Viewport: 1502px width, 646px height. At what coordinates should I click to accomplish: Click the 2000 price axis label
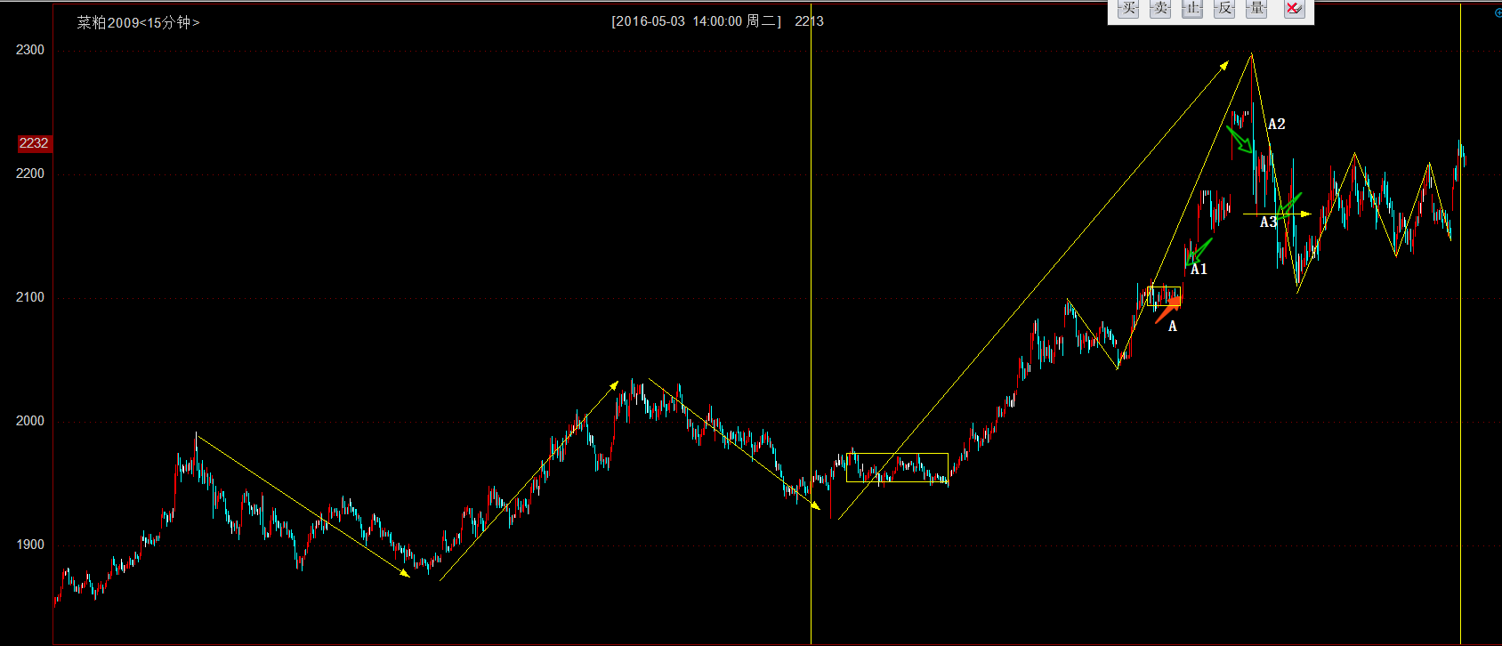point(30,421)
